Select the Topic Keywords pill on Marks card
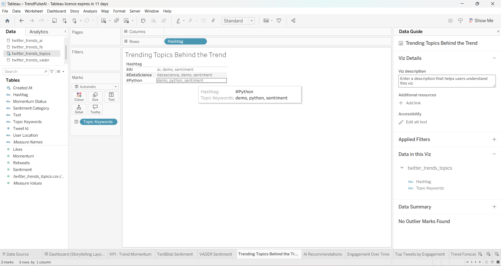The width and height of the screenshot is (501, 266). (x=99, y=122)
